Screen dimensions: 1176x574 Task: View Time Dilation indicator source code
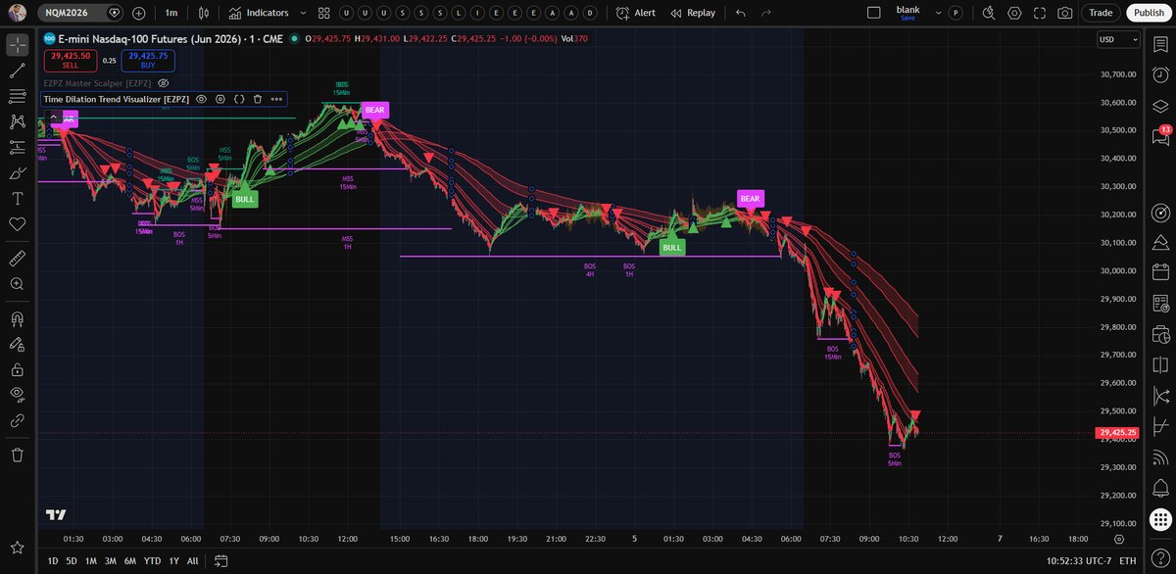click(x=238, y=99)
